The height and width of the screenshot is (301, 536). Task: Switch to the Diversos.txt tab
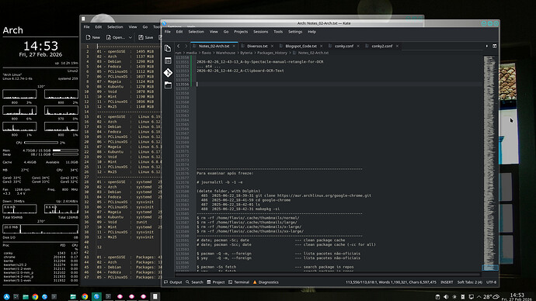point(257,46)
